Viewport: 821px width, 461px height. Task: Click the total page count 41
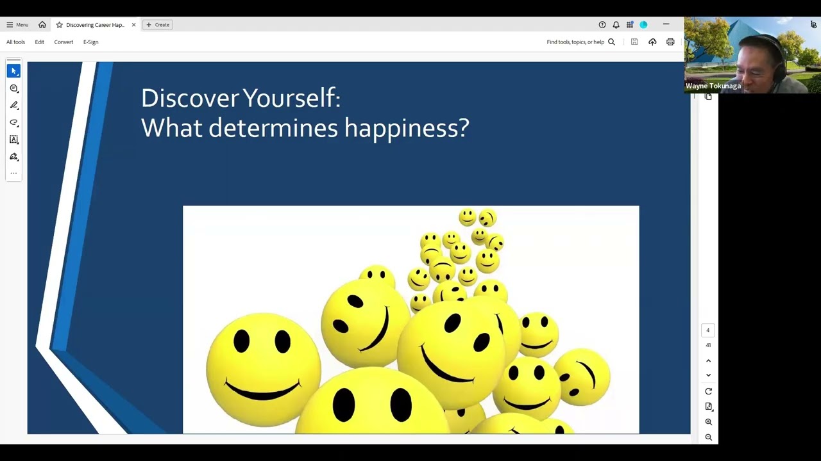708,345
